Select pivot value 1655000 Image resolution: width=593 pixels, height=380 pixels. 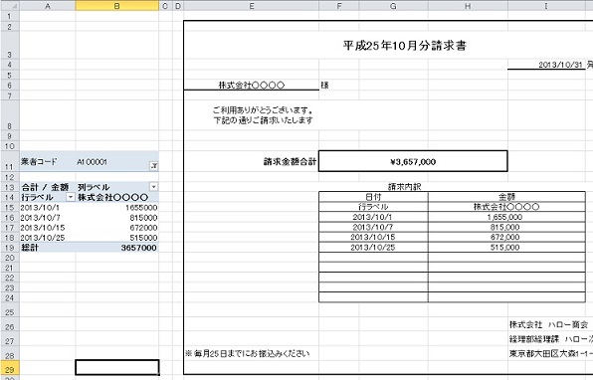pos(116,208)
